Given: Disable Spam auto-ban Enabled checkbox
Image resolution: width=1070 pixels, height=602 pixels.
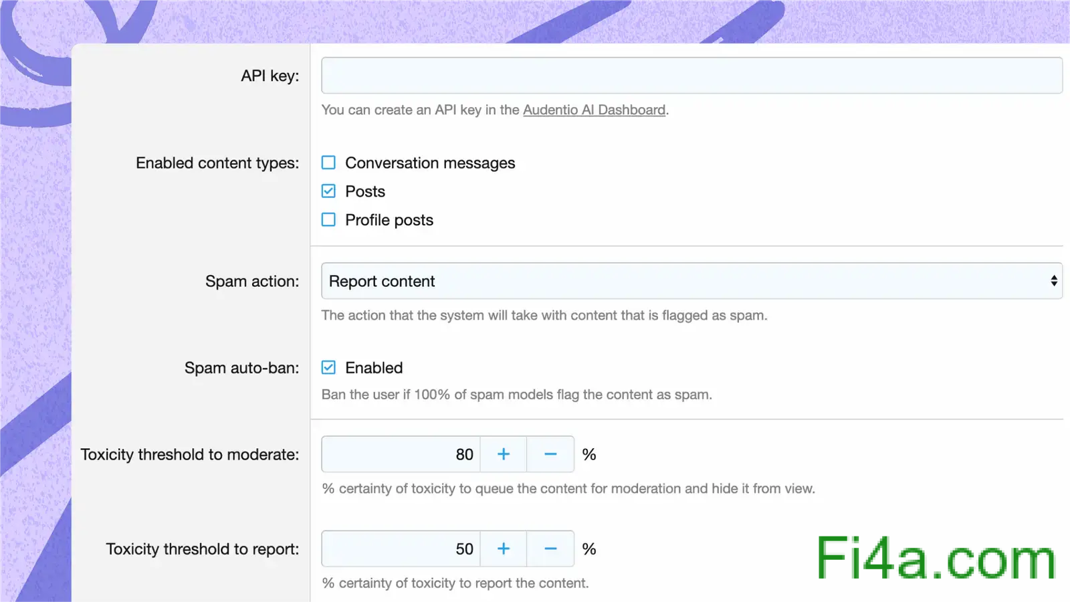Looking at the screenshot, I should (x=328, y=367).
